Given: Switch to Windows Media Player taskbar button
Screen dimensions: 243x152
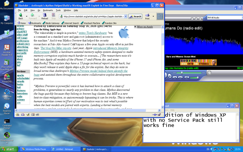Looking at the screenshot, I should pyautogui.click(x=35, y=149).
